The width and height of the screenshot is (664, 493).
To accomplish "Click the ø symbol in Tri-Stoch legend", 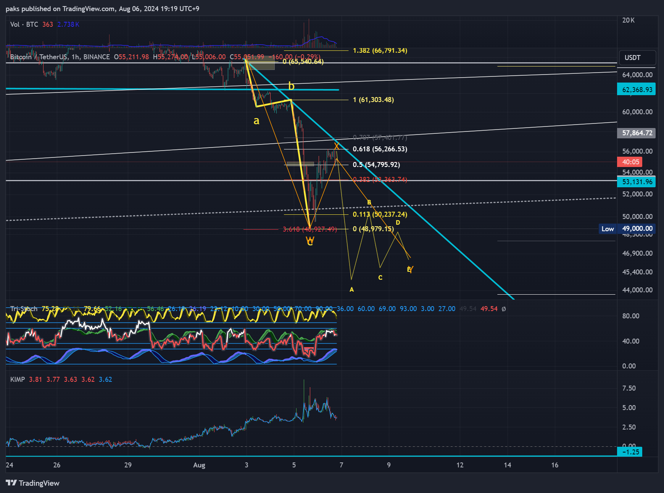I will (x=504, y=309).
